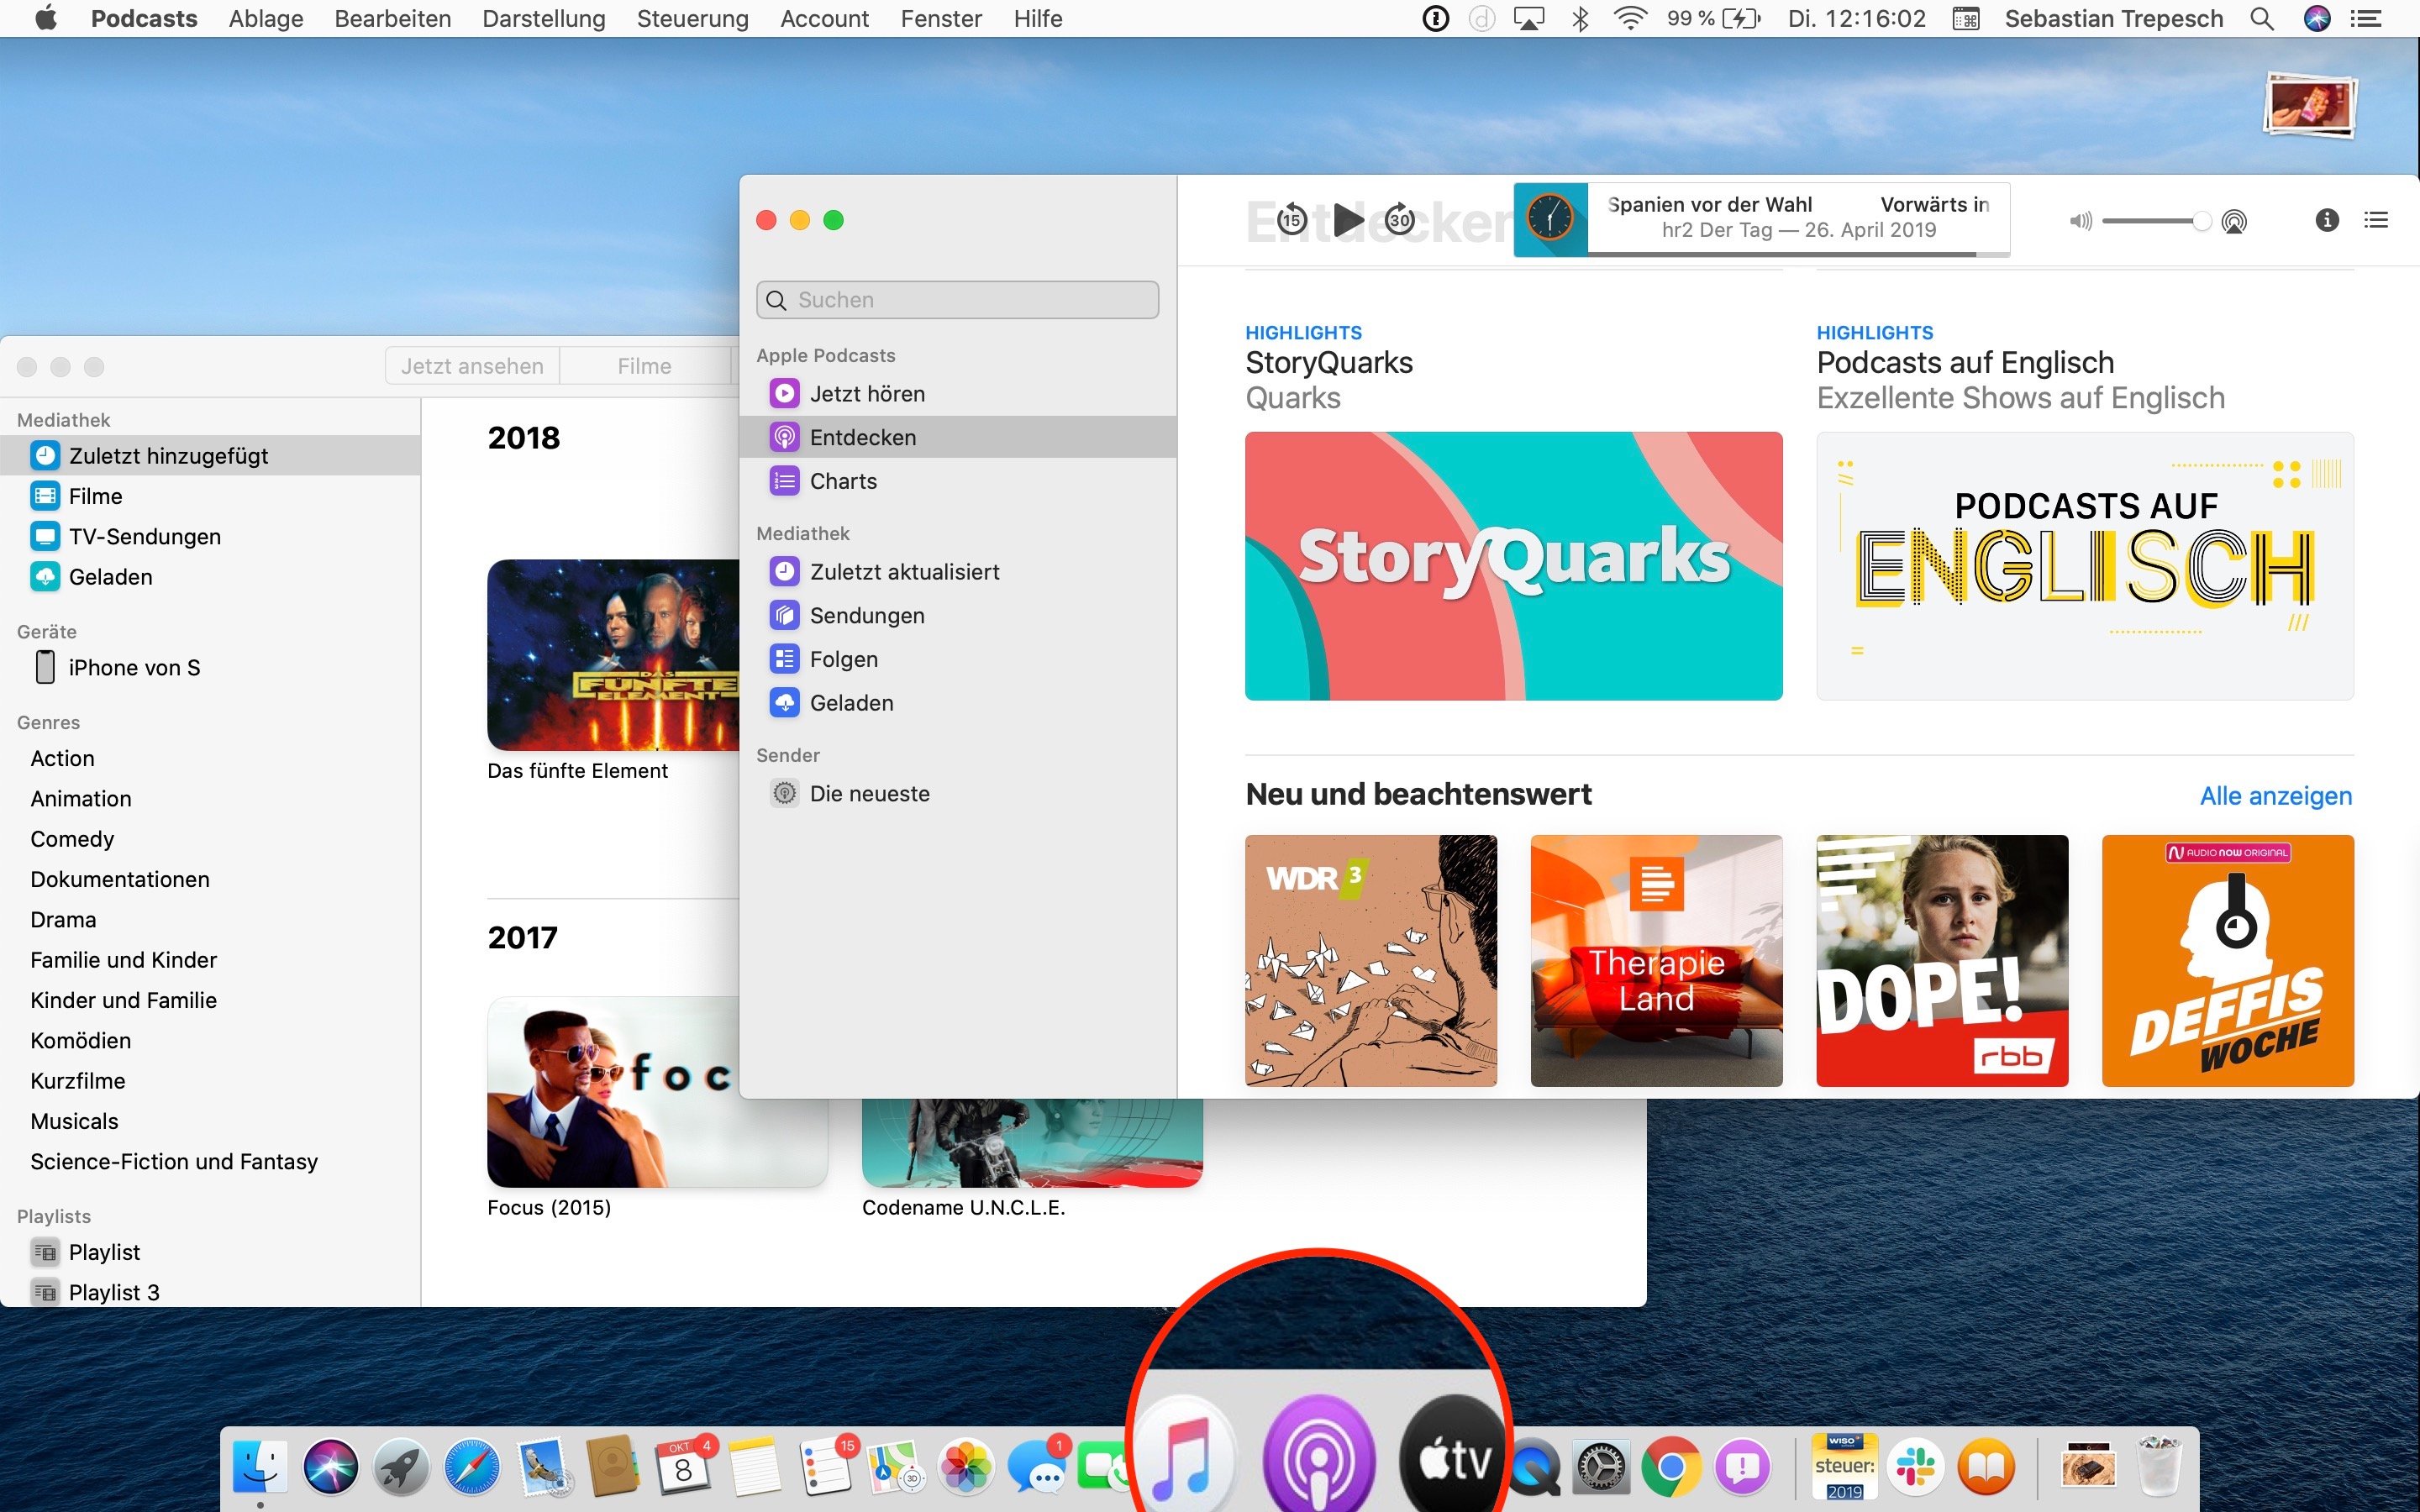2420x1512 pixels.
Task: Focus the Suchen search field
Action: (957, 300)
